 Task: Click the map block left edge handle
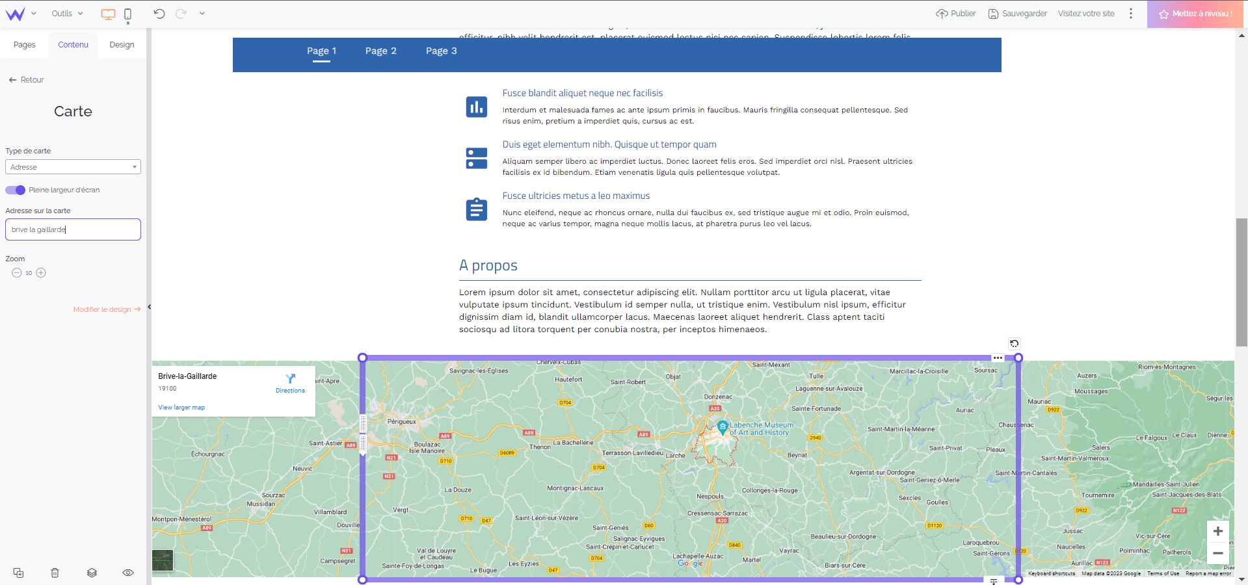click(x=363, y=434)
